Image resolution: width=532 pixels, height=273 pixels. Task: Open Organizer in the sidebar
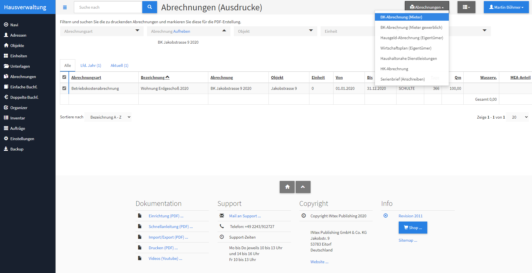(19, 108)
